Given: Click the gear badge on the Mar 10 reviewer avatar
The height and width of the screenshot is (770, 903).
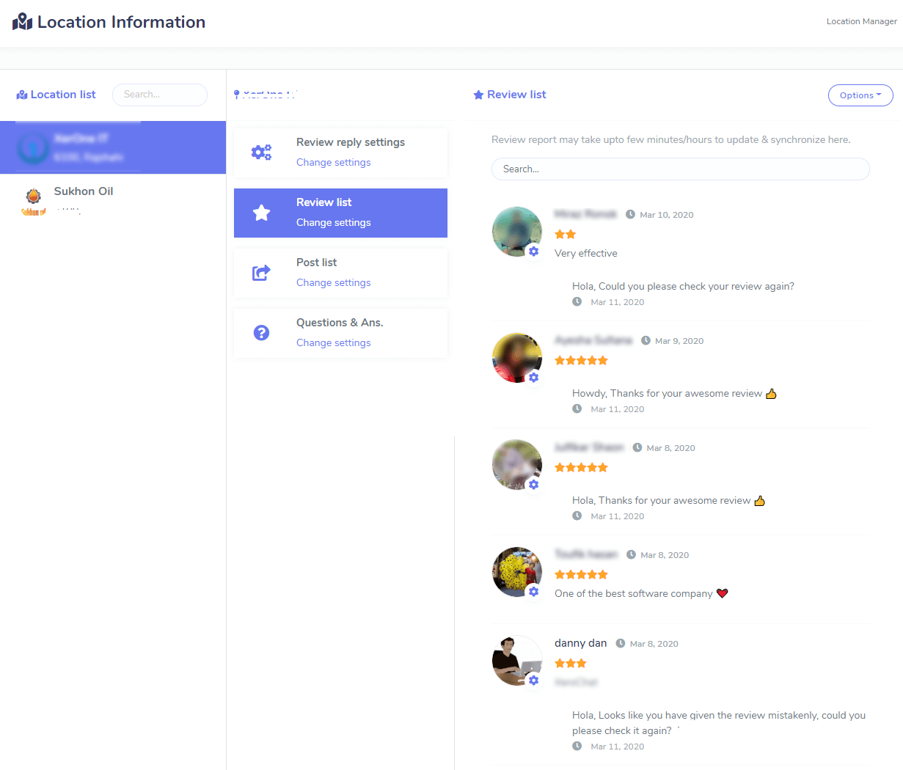Looking at the screenshot, I should coord(533,252).
